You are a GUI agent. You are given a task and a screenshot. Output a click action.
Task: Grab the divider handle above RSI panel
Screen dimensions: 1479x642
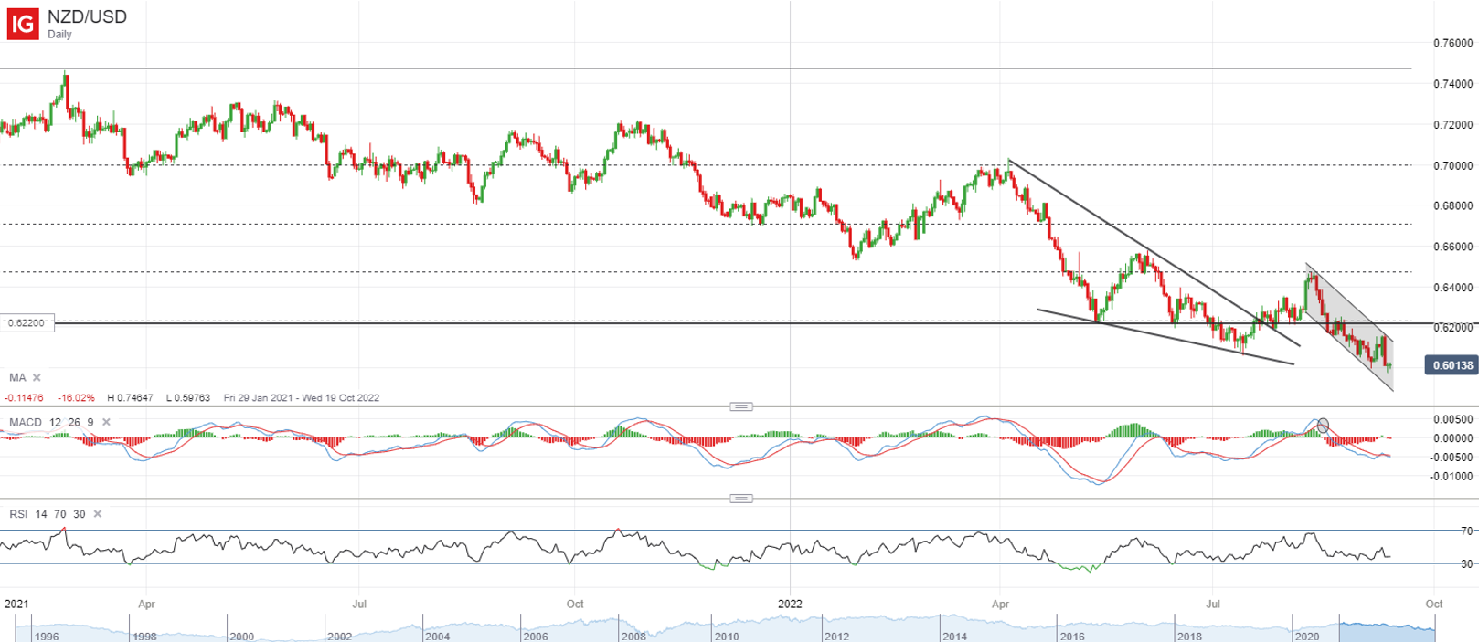[741, 499]
